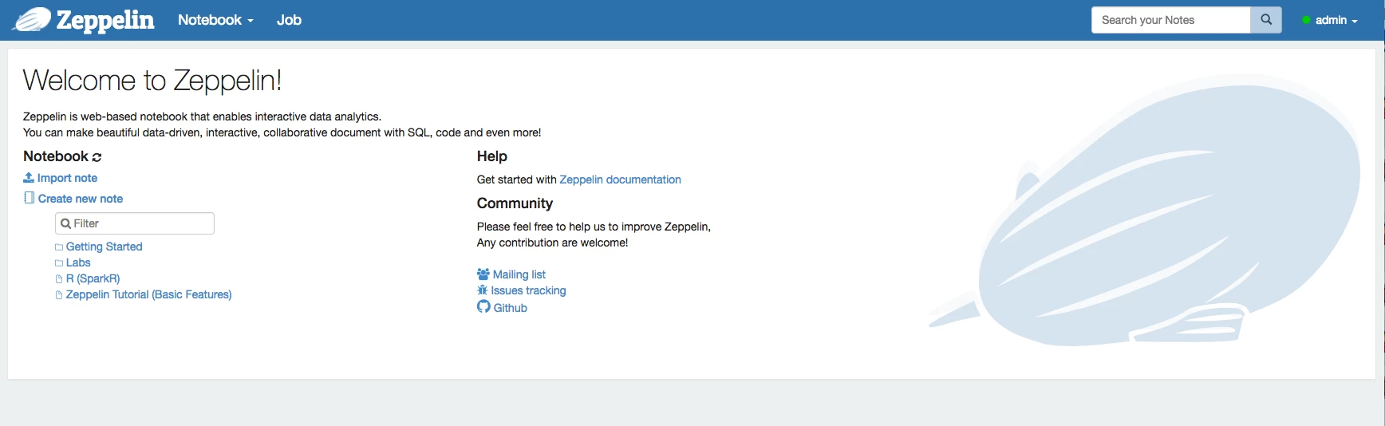Open the Notebook dropdown menu

tap(215, 20)
